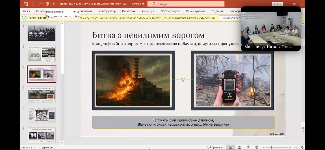The width and height of the screenshot is (325, 150).
Task: Click the slide panel scrollbar thumb
Action: (62, 49)
